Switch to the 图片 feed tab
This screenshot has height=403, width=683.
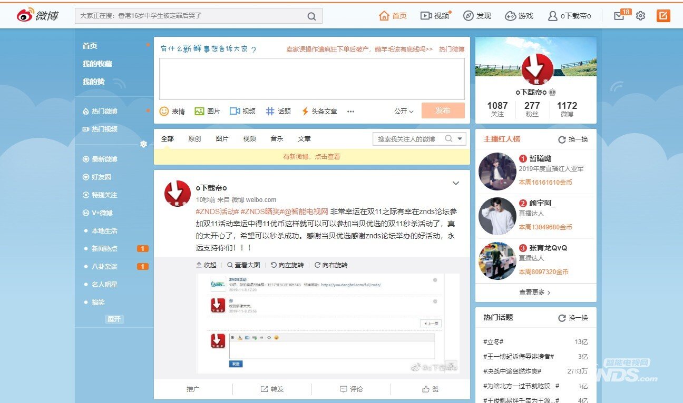[222, 138]
